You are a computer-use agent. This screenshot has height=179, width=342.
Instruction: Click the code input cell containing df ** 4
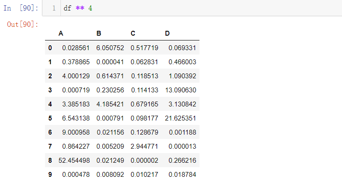(192, 8)
